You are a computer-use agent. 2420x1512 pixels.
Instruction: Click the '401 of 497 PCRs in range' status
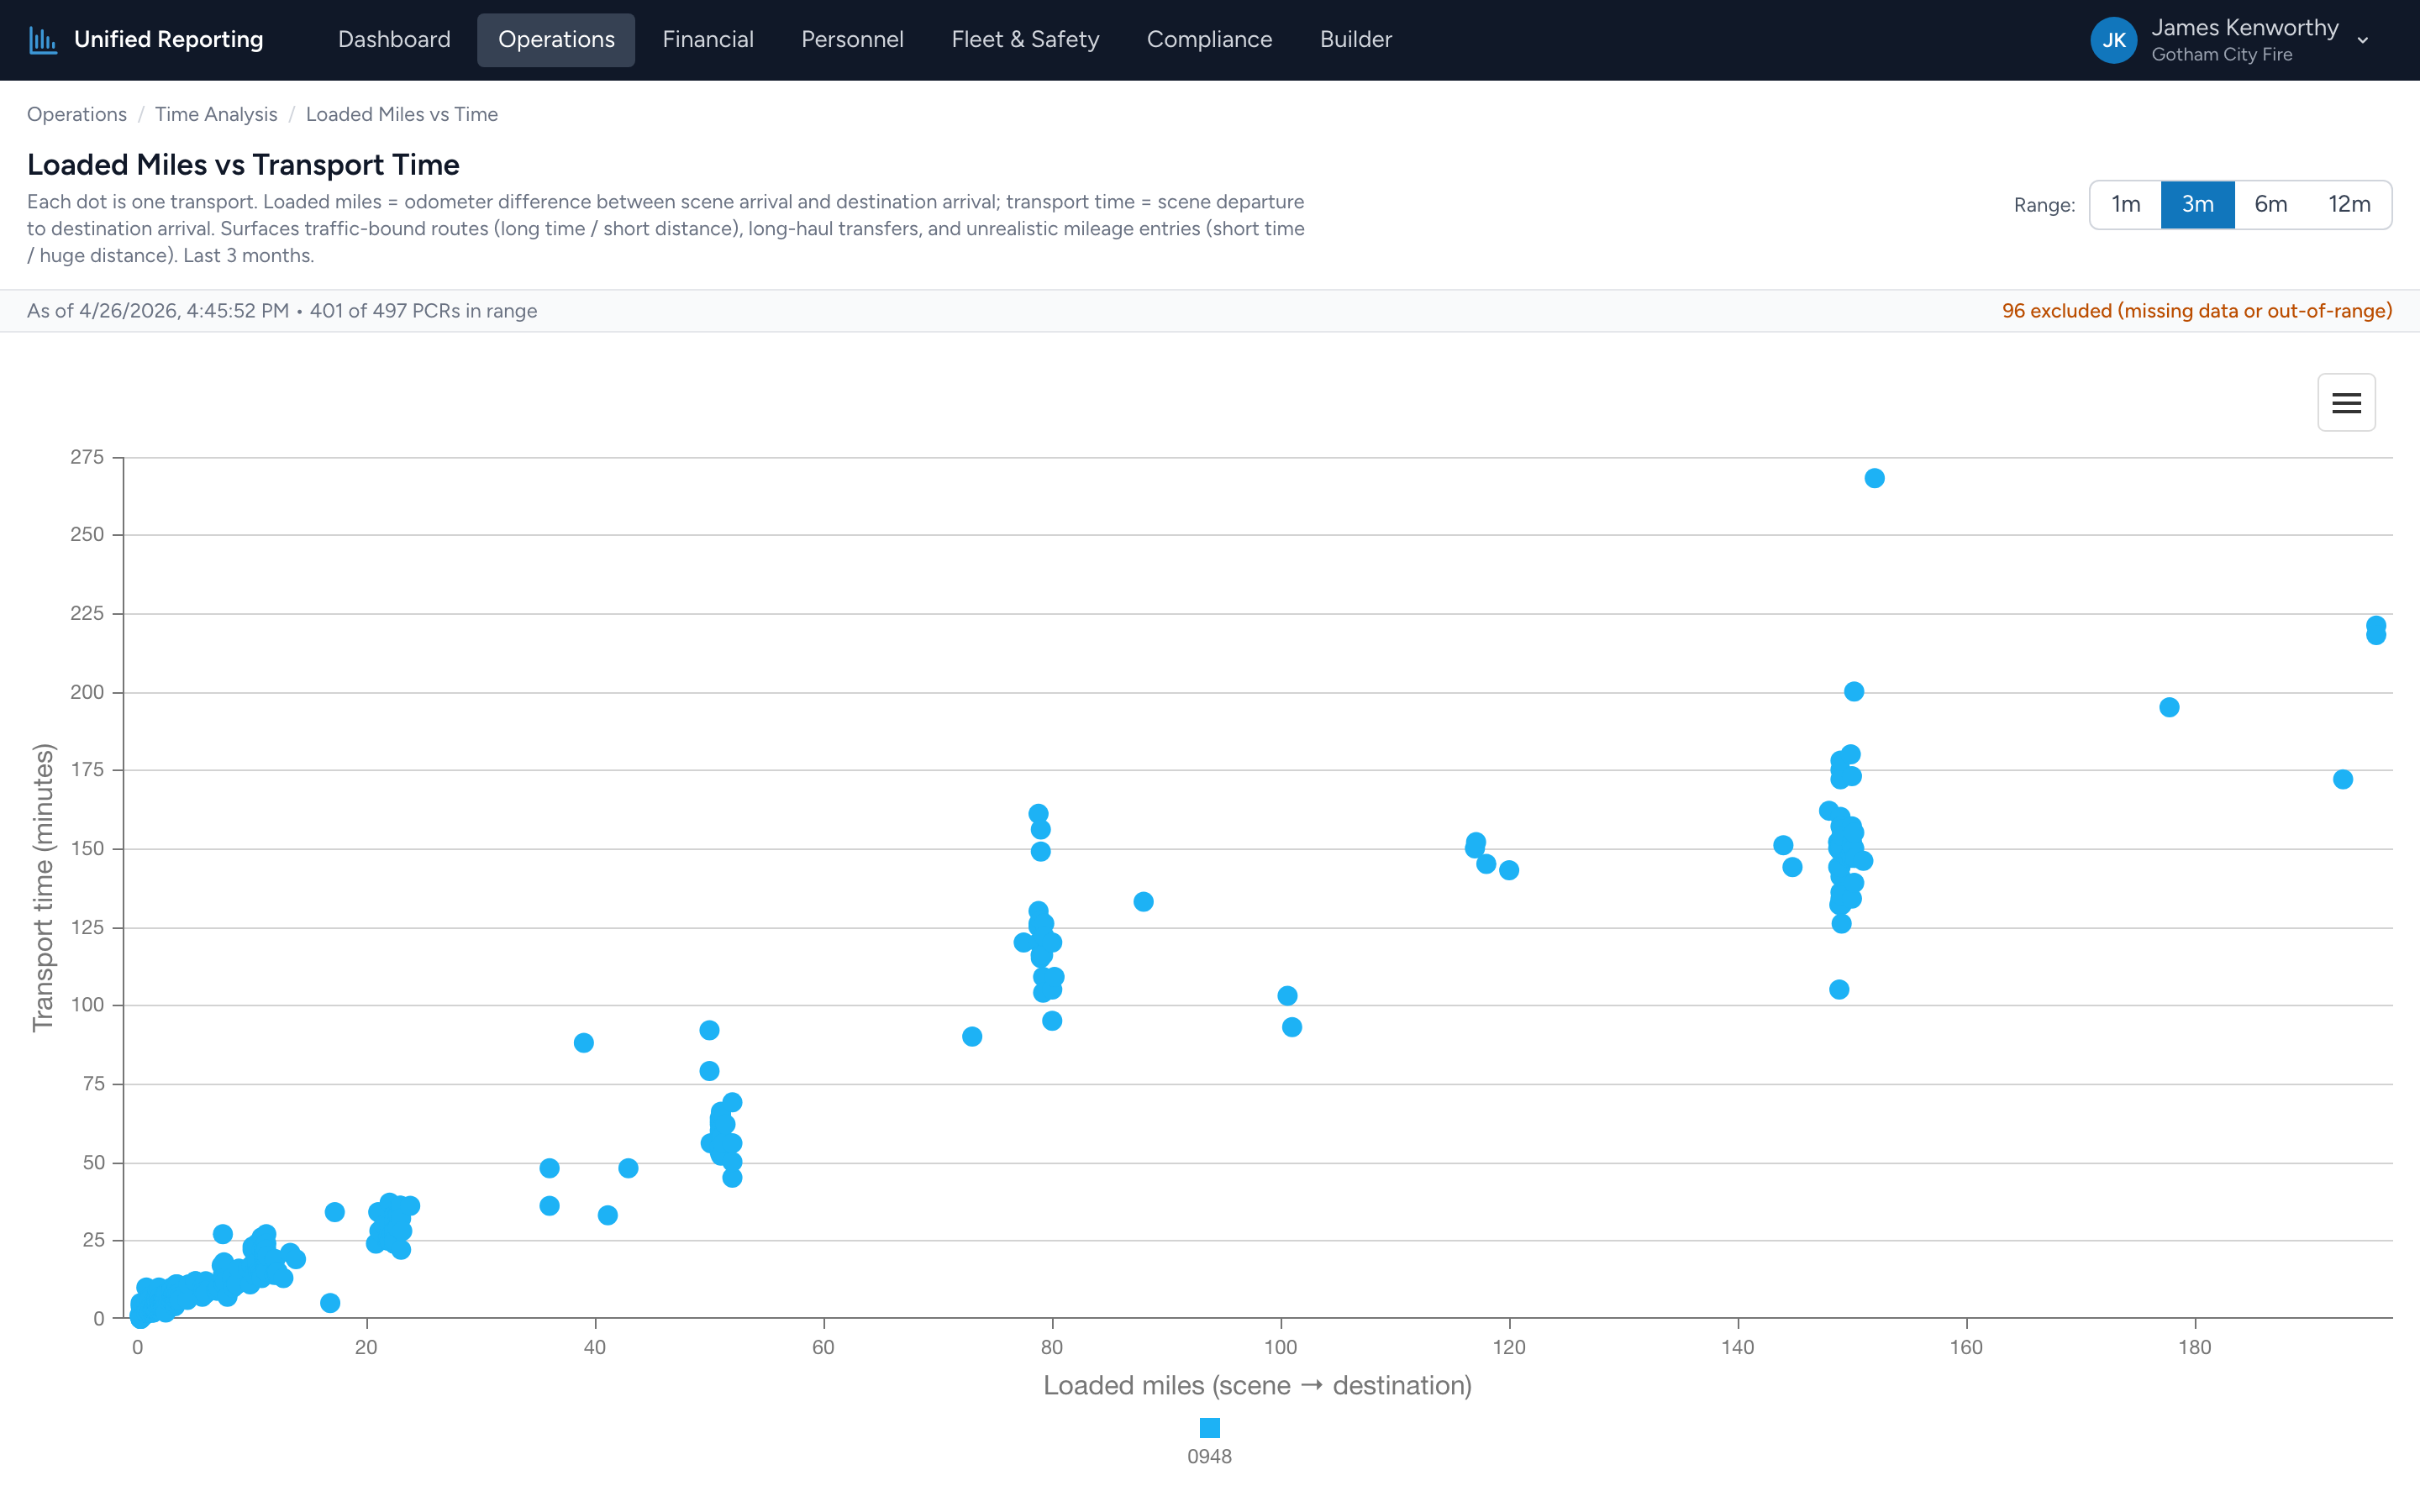tap(423, 311)
